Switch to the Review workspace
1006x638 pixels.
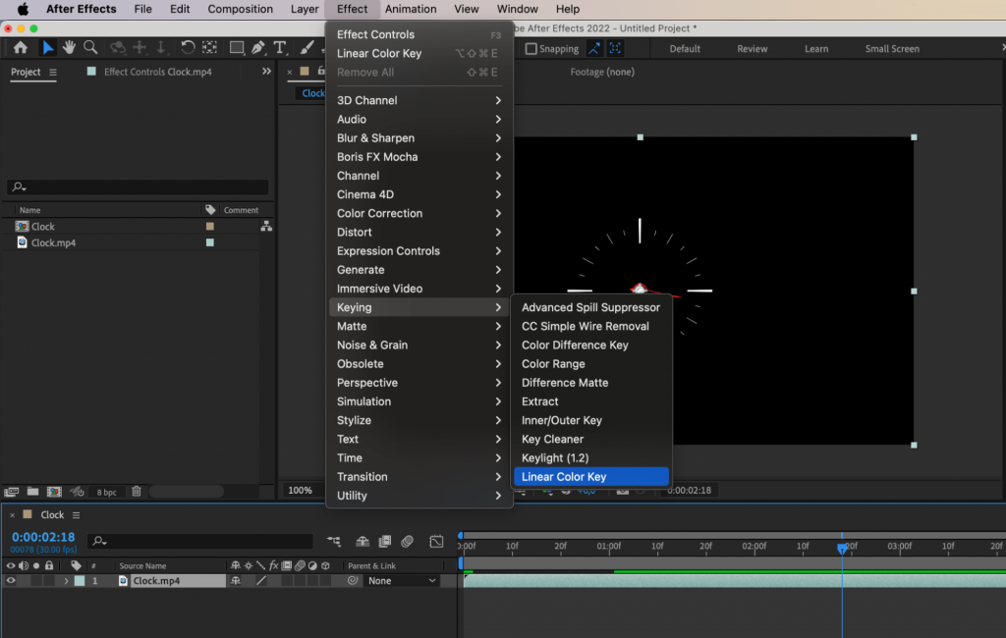(x=752, y=47)
